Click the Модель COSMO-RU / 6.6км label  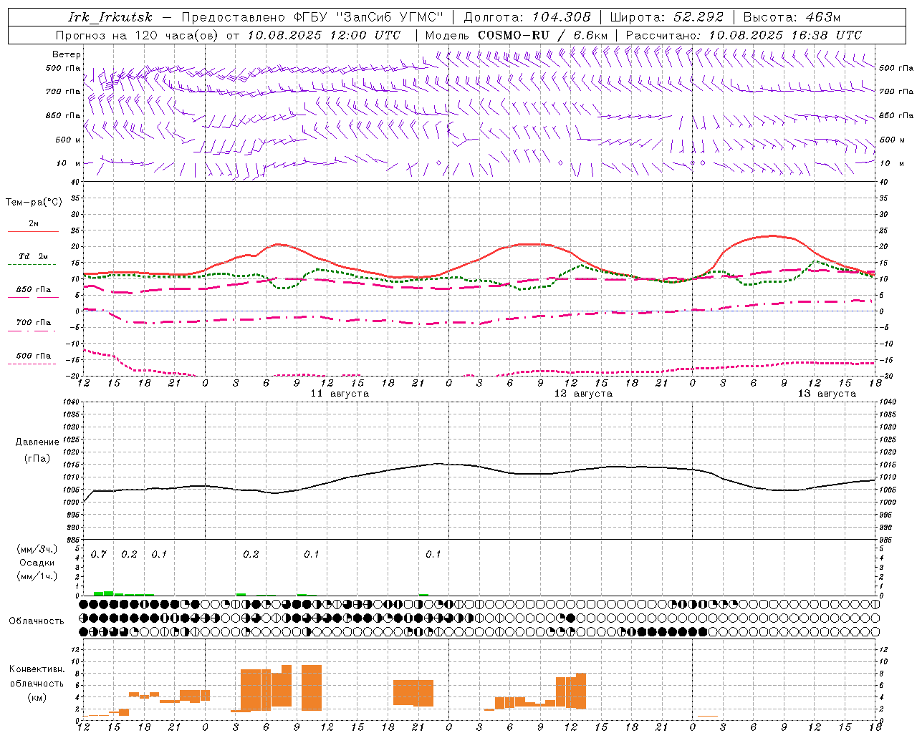point(517,35)
